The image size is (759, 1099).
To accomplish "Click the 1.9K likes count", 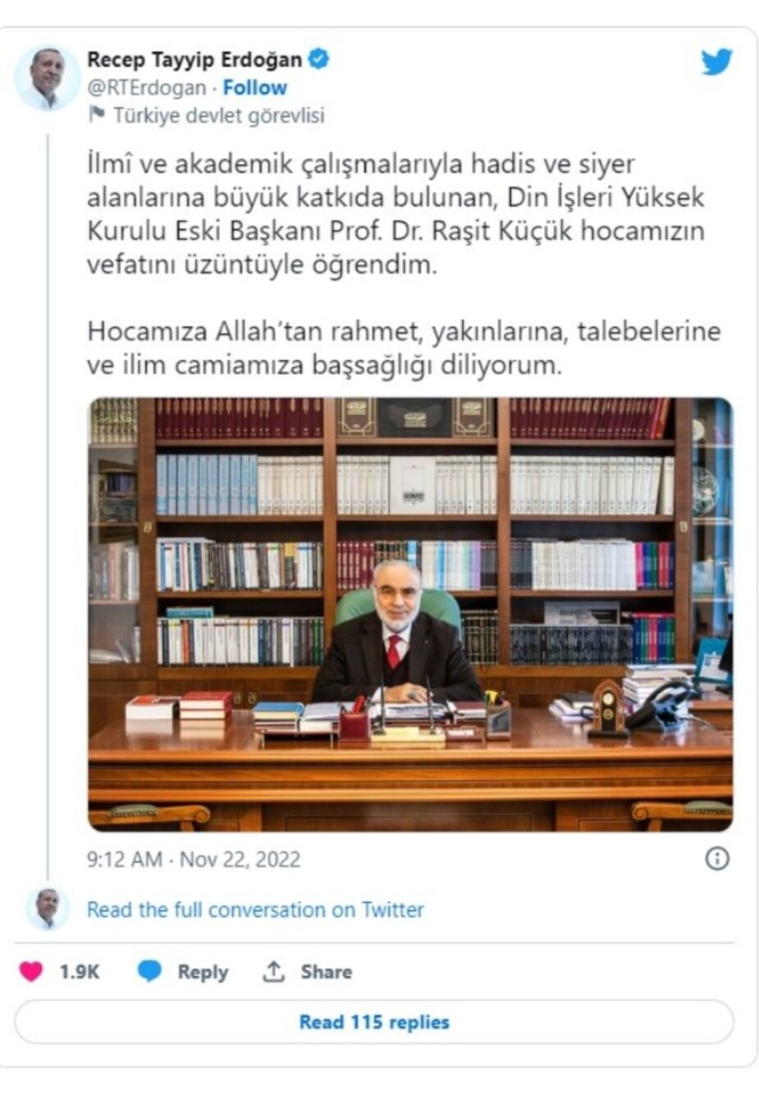I will 79,972.
